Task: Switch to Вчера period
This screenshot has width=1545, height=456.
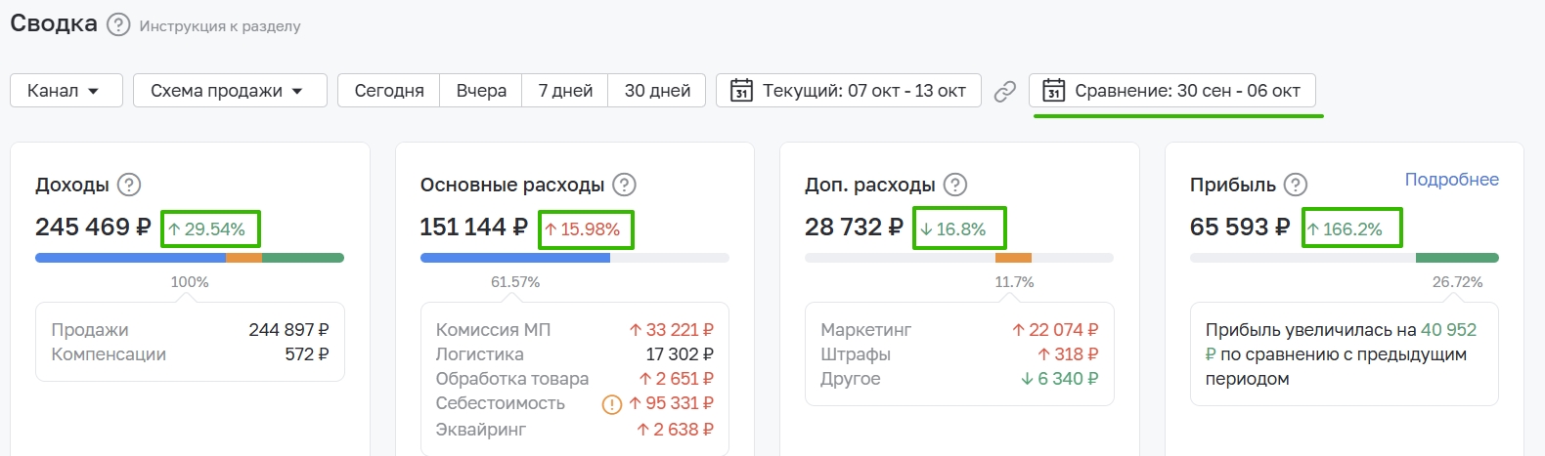Action: coord(481,91)
